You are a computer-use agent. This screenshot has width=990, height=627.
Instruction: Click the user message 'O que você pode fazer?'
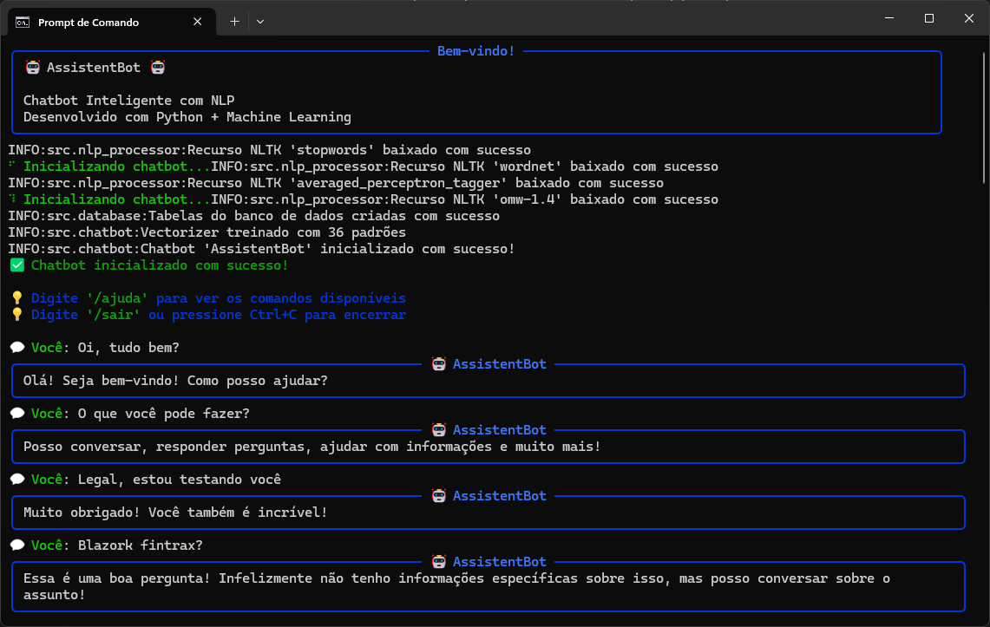(163, 413)
